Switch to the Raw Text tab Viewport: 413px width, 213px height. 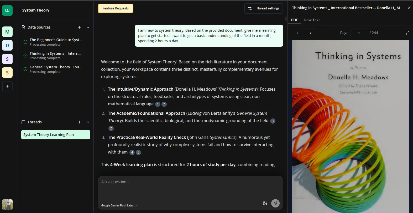pos(312,20)
